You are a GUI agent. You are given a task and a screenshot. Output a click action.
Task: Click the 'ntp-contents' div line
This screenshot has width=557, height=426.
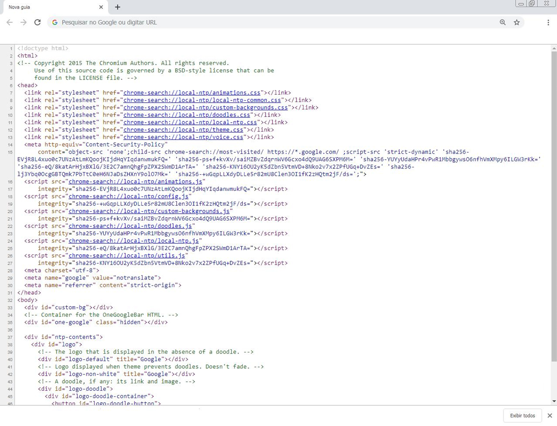click(63, 337)
